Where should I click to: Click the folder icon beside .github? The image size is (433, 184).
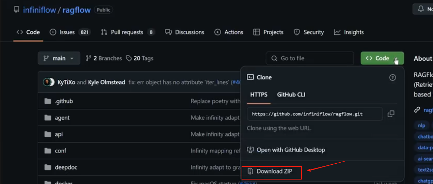48,101
